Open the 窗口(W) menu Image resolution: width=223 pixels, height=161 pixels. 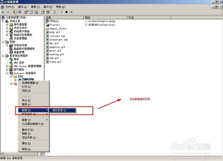coord(48,7)
